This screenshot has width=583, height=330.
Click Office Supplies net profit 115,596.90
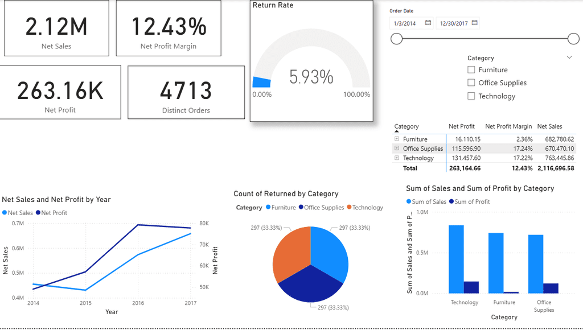tap(466, 148)
